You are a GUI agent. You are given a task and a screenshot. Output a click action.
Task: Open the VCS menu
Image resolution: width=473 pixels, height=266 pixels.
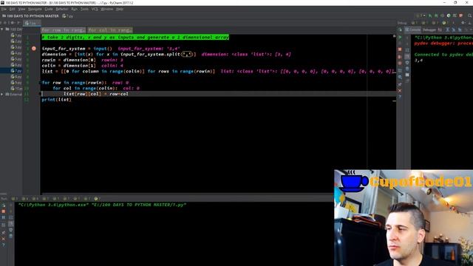[95, 9]
